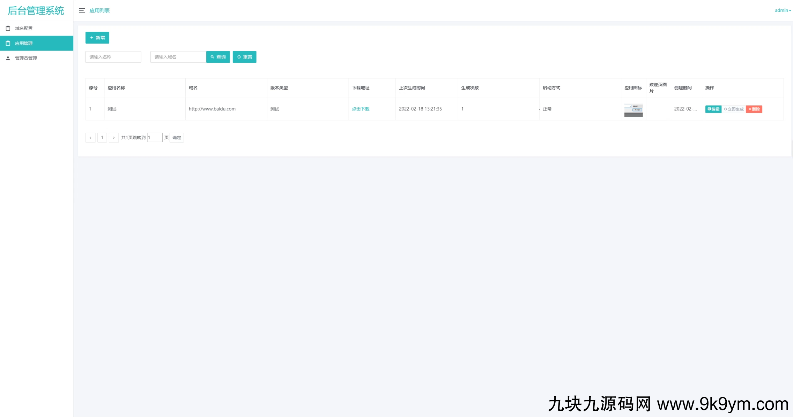Open the 管理员管理 menu item
The height and width of the screenshot is (417, 793).
coord(26,58)
